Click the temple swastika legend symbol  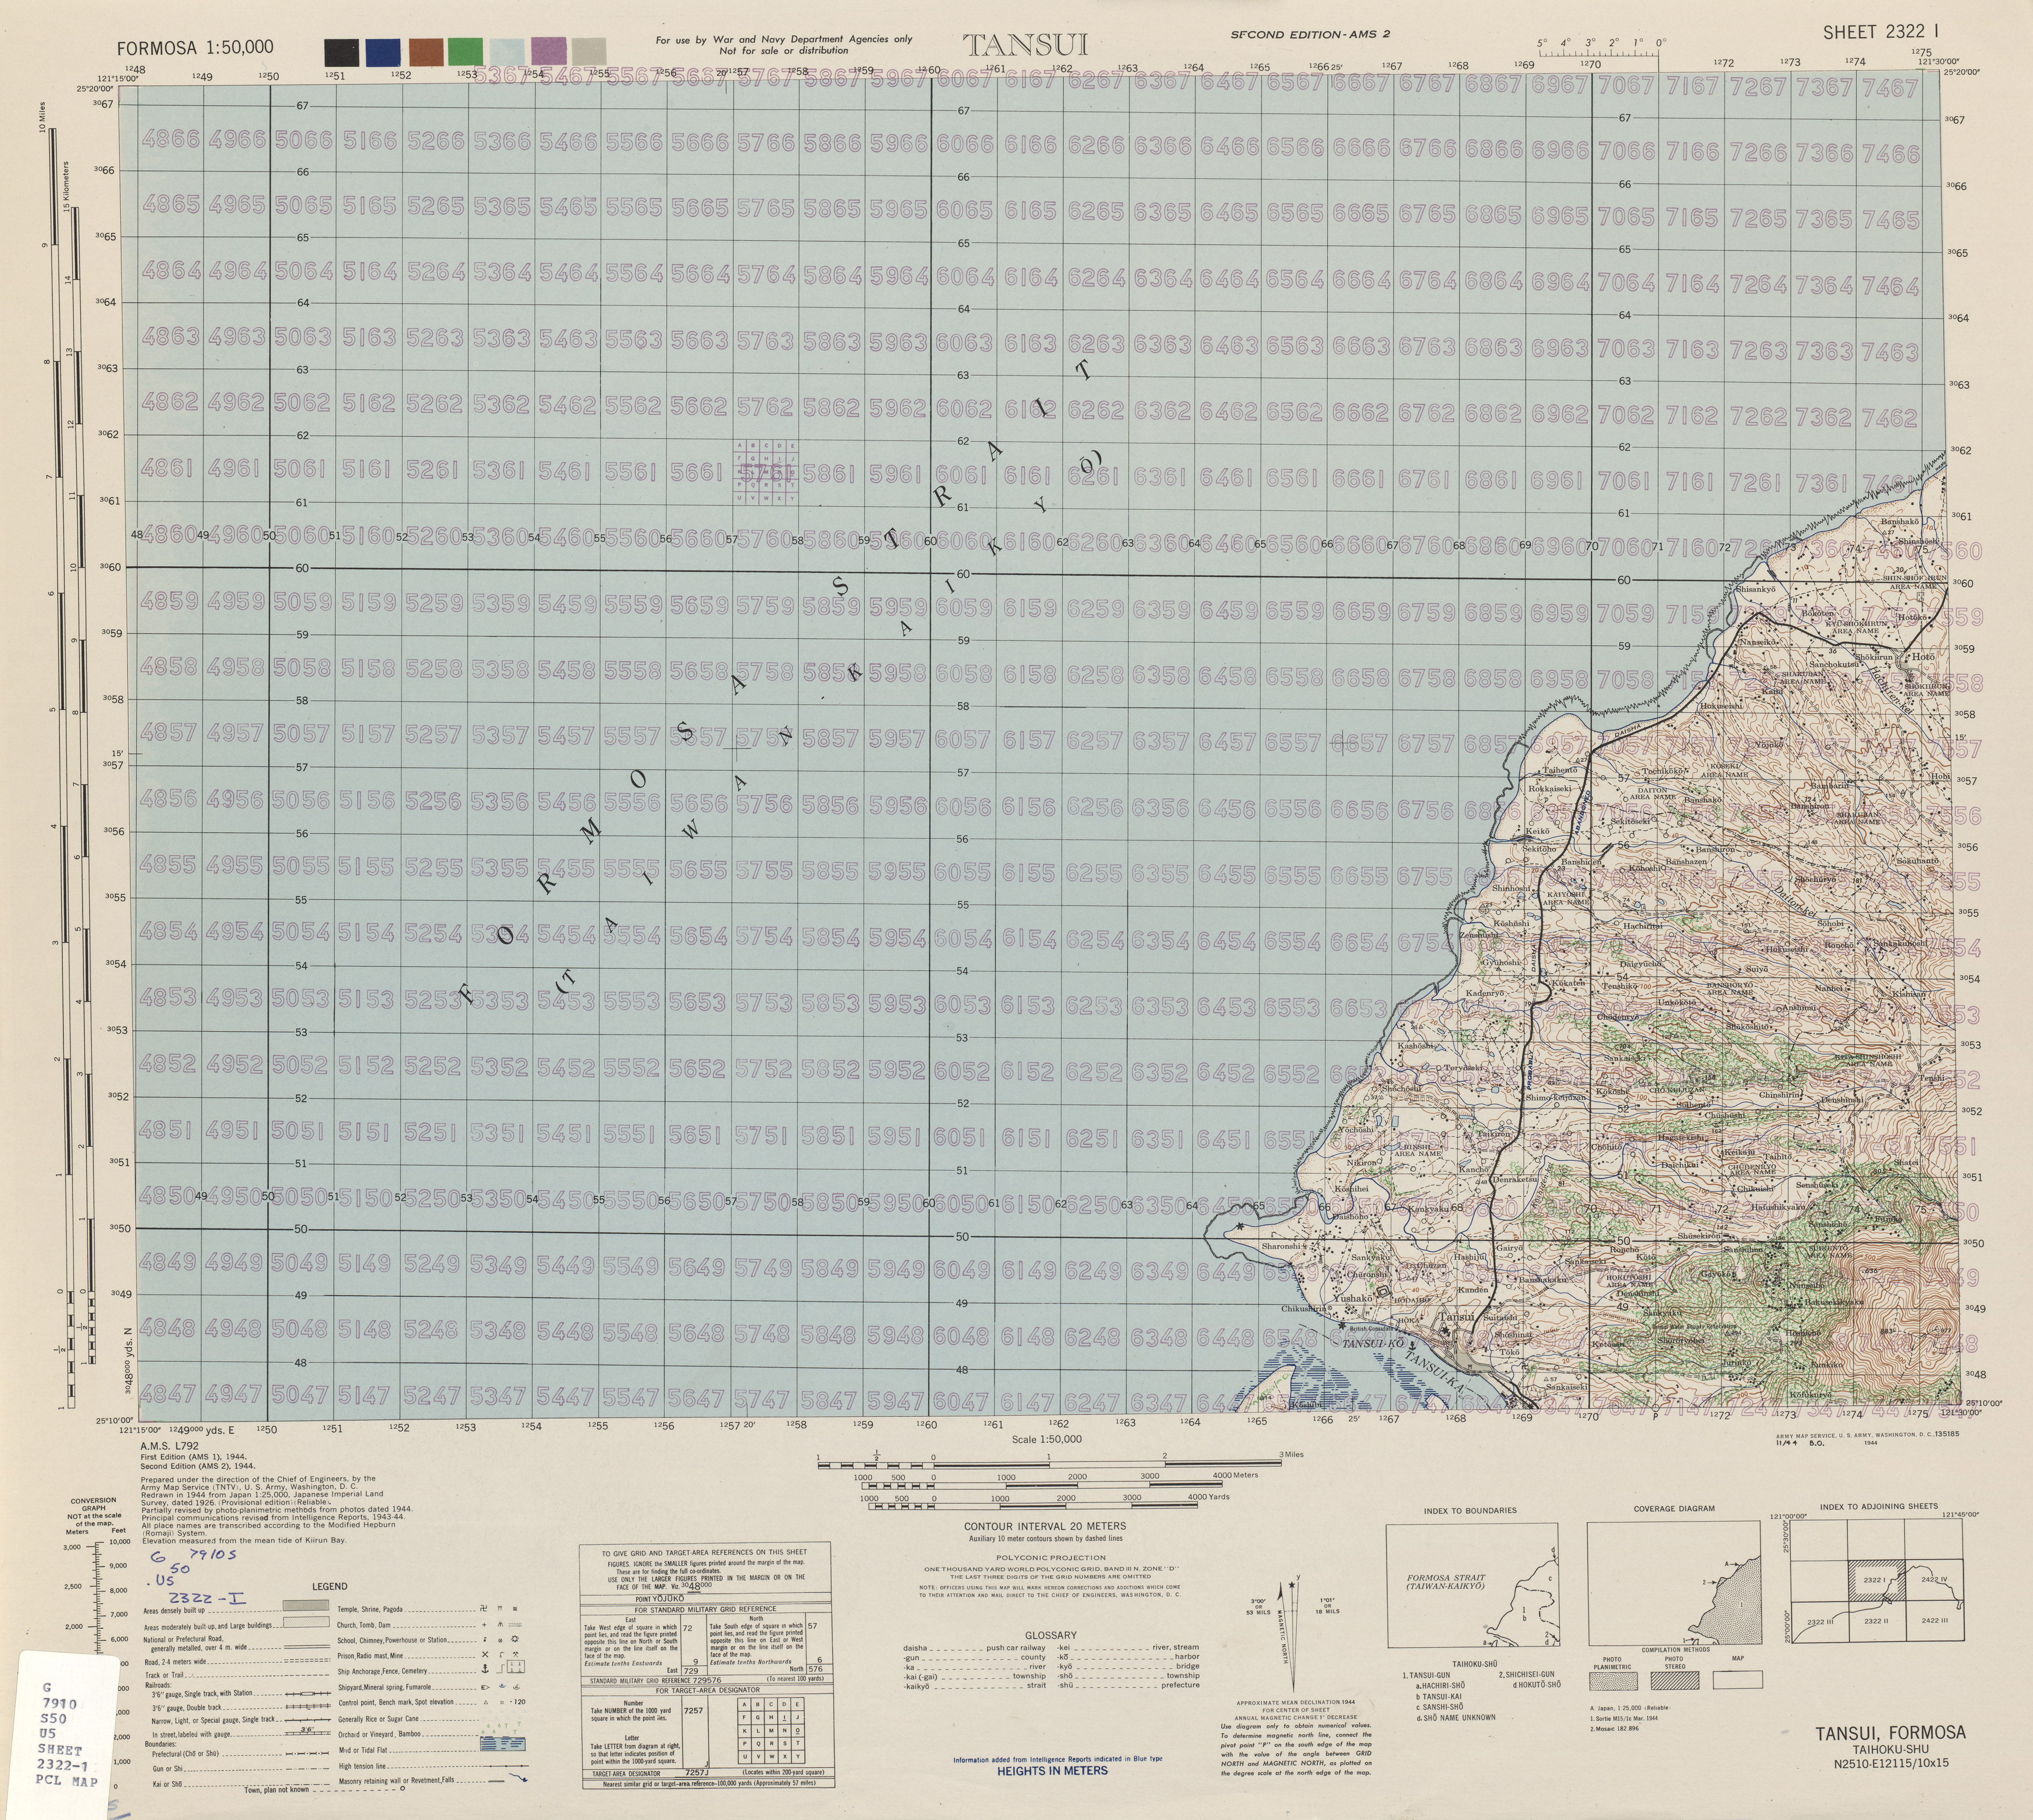(x=484, y=1609)
